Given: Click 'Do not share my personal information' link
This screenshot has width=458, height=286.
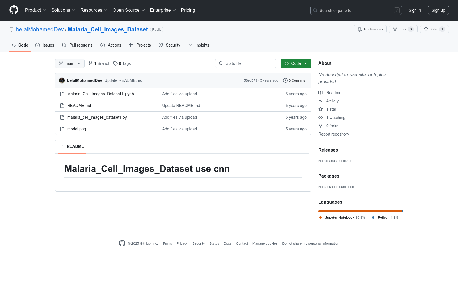Looking at the screenshot, I should [x=311, y=243].
